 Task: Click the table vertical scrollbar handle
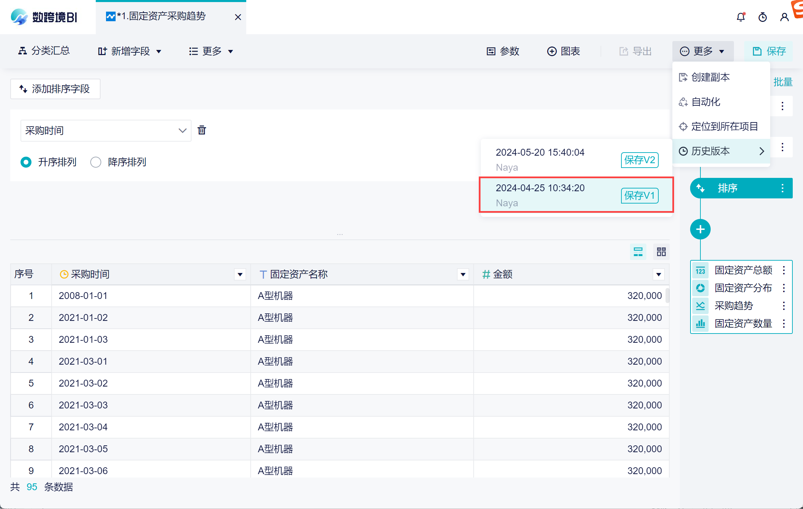tap(667, 296)
